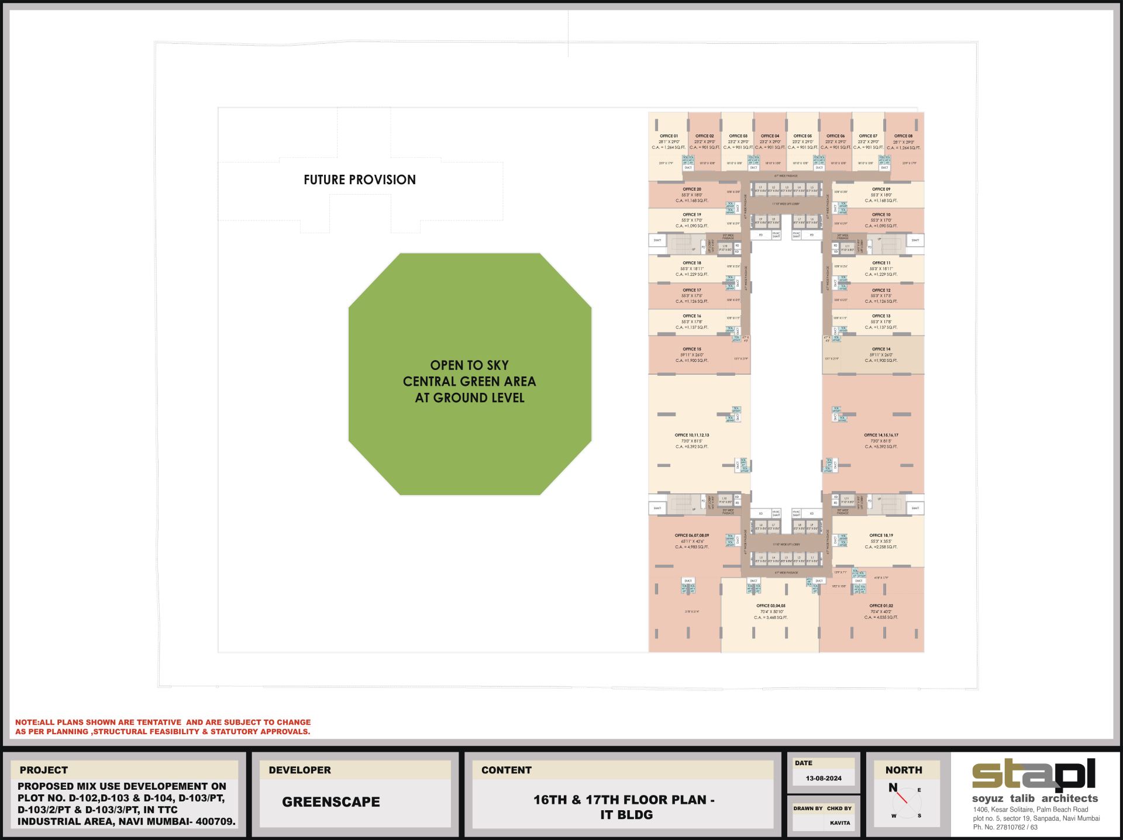Screen dimensions: 1123x840
Task: Click the OFFICE 14 label, 59'11" X 26'0"
Action: coord(881,349)
